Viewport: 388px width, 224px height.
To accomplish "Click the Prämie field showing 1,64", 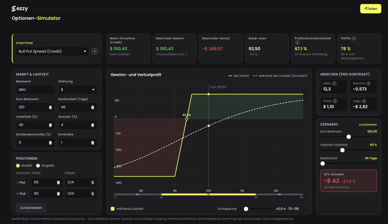I will click(x=81, y=194).
